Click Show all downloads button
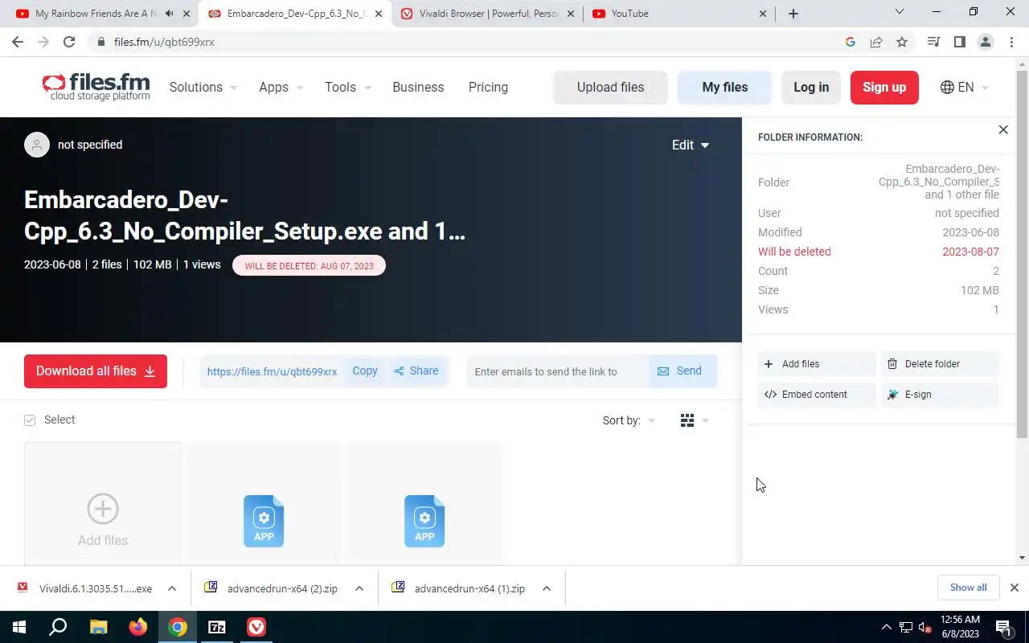 pos(968,588)
